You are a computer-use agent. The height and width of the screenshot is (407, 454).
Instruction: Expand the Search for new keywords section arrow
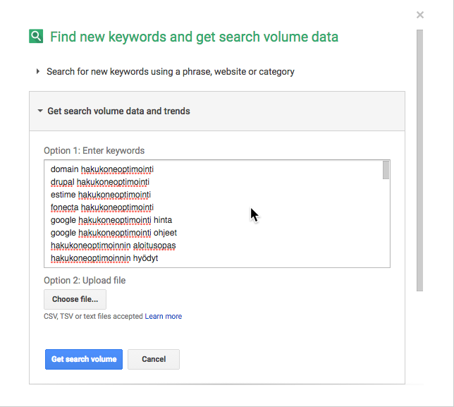[x=38, y=71]
